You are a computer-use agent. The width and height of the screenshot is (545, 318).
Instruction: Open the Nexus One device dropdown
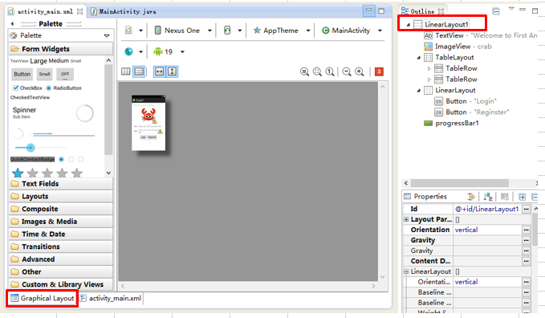click(x=209, y=31)
